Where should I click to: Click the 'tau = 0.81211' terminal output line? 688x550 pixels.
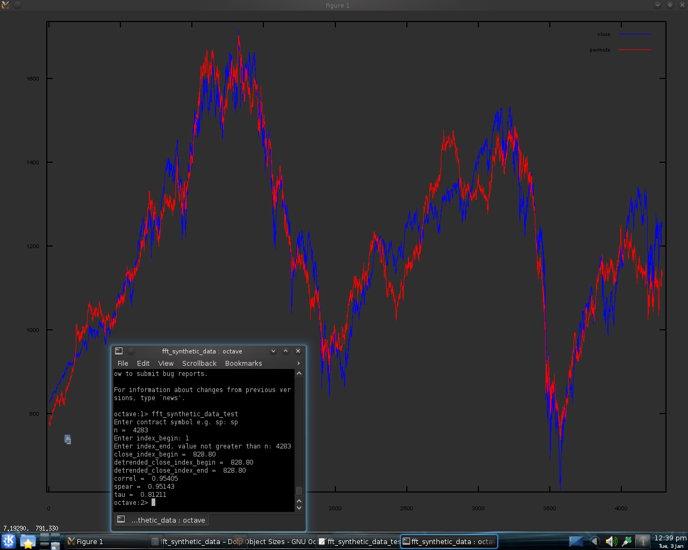(x=140, y=495)
